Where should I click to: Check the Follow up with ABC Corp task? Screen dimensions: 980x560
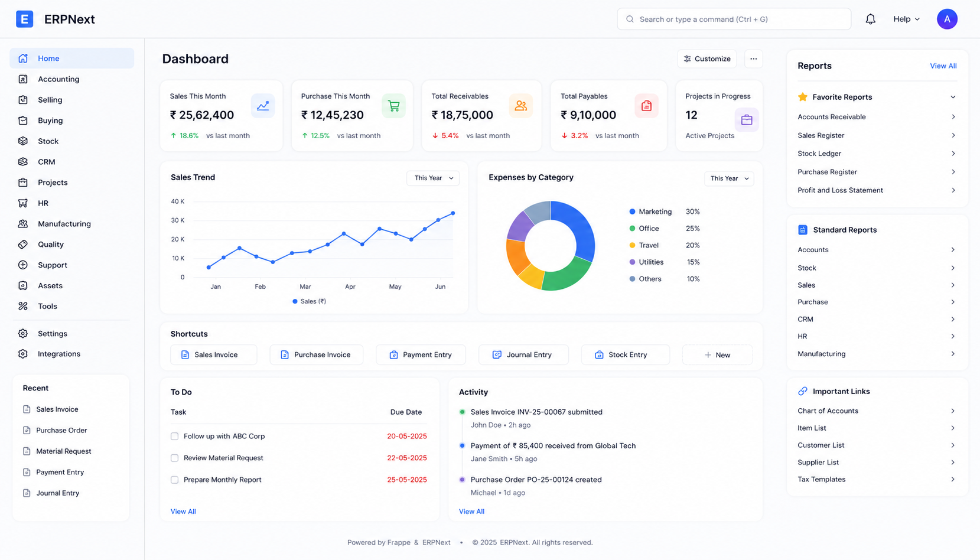click(174, 437)
